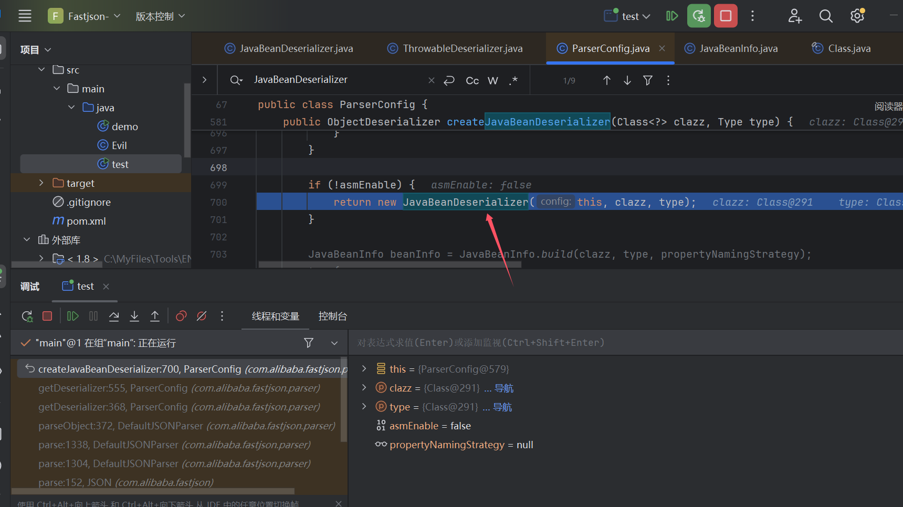903x507 pixels.
Task: Switch to the 线程和变量 tab
Action: [276, 316]
